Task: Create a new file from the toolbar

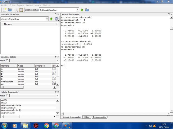Action: pos(5,10)
